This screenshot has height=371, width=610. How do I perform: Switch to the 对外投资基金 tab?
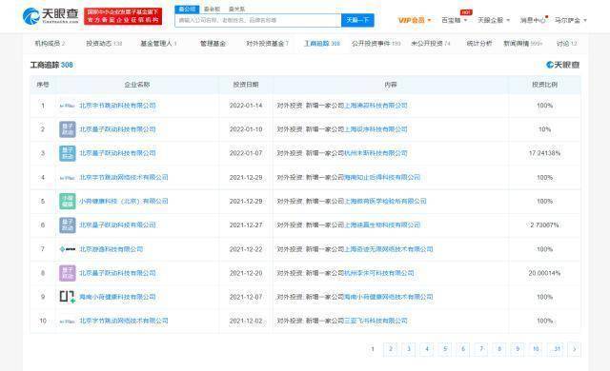tap(267, 44)
